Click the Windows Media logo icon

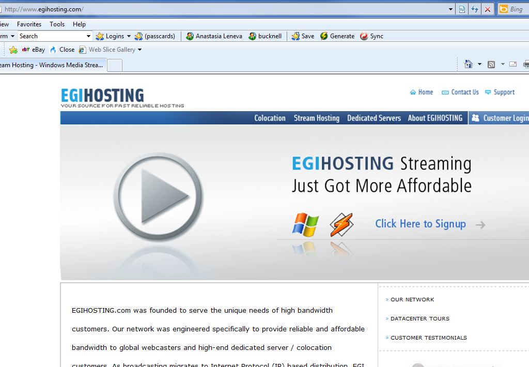(305, 224)
